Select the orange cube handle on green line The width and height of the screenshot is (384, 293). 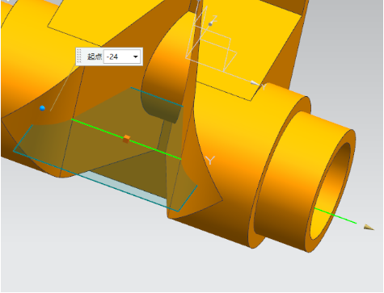(126, 139)
